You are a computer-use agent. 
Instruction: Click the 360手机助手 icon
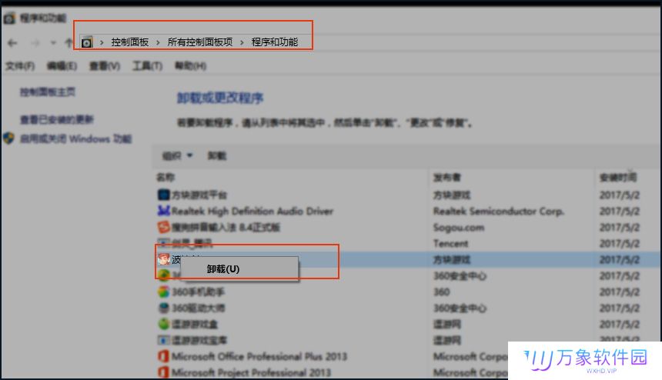(164, 292)
